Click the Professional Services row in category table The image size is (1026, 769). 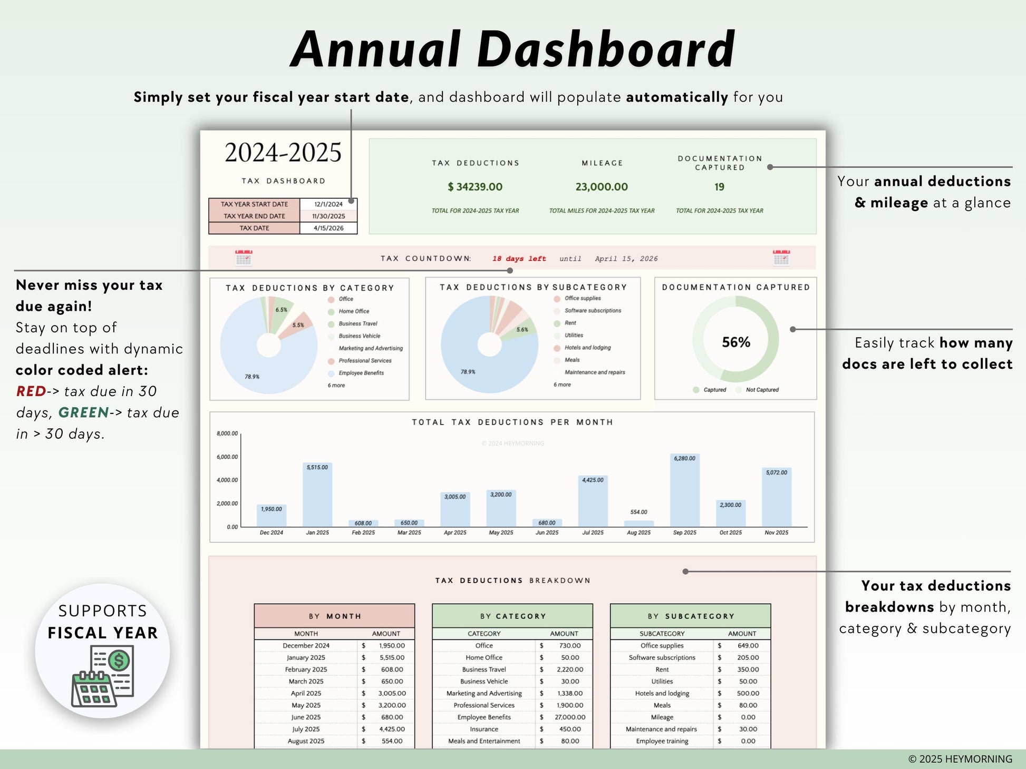click(x=512, y=705)
